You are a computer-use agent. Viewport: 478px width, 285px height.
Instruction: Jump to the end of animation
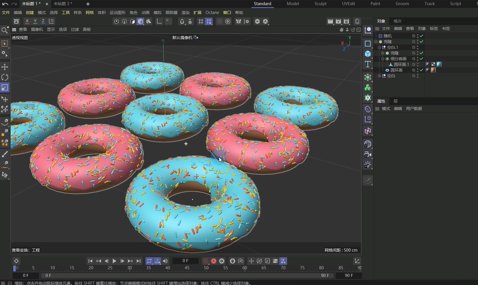(139, 261)
